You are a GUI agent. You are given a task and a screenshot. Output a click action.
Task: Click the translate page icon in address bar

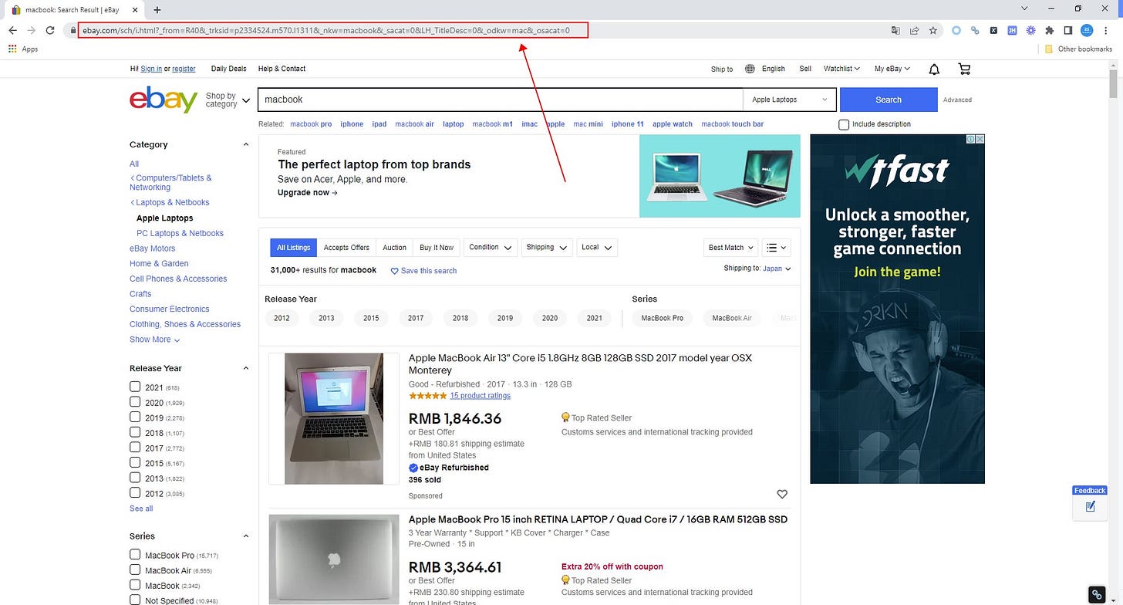pyautogui.click(x=895, y=31)
